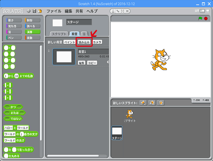Image resolution: width=213 pixels, height=161 pixels.
Task: Paint a new sprite with the star-brush icon
Action: pos(144,103)
